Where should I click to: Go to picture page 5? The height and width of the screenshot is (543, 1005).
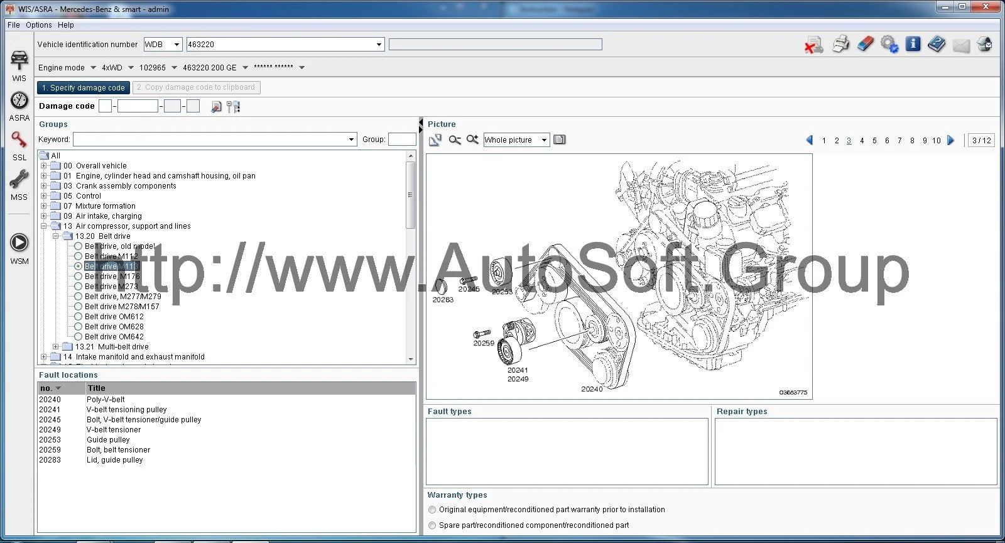[874, 141]
